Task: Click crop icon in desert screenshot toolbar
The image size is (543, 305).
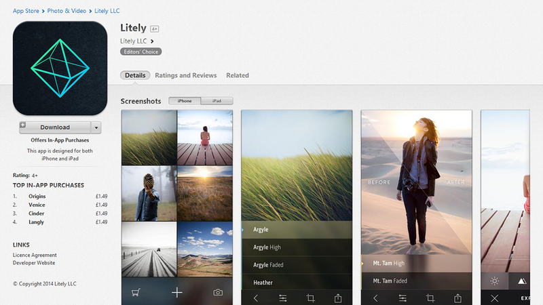Action: click(430, 298)
